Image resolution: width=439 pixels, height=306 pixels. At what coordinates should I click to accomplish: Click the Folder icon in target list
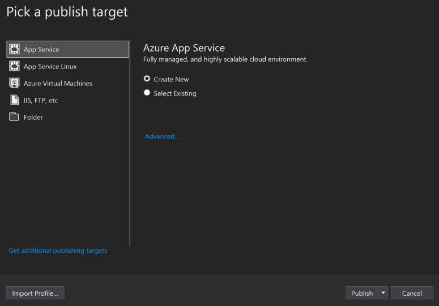[x=14, y=117]
